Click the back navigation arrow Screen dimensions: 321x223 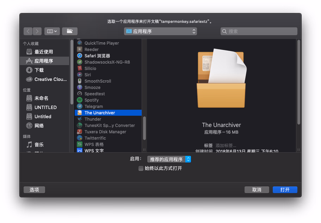pos(28,31)
